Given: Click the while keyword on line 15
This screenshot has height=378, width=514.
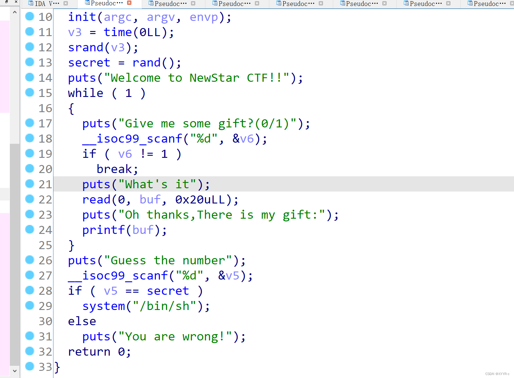Looking at the screenshot, I should (x=86, y=93).
